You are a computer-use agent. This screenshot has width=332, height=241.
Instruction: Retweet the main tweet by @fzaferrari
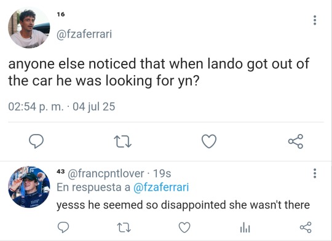[122, 141]
